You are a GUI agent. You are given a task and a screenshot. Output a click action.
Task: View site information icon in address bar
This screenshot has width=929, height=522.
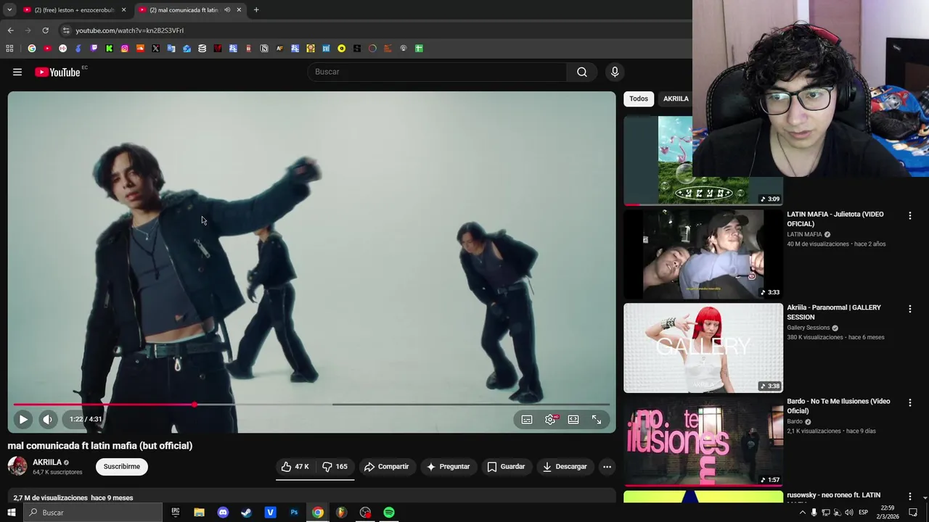66,30
